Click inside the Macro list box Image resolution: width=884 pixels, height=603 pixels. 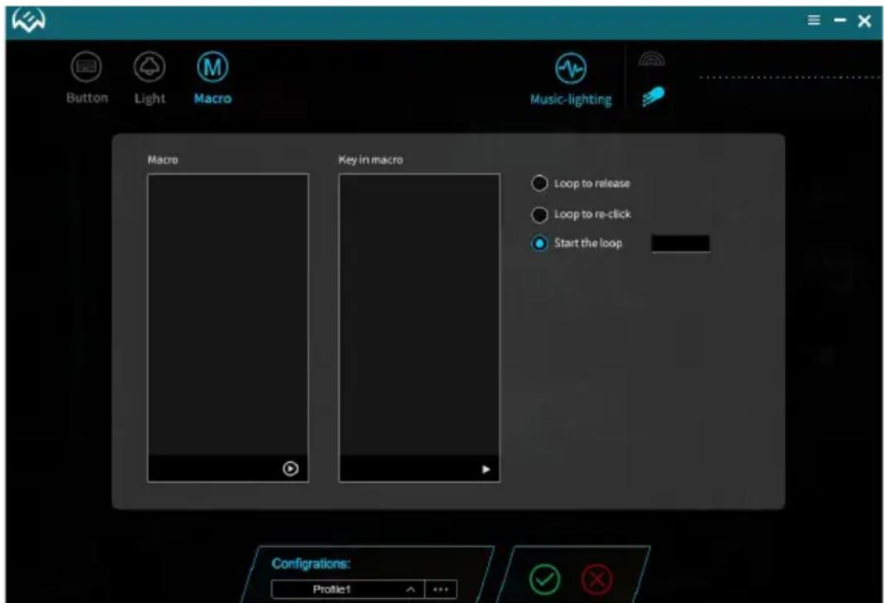coord(228,315)
